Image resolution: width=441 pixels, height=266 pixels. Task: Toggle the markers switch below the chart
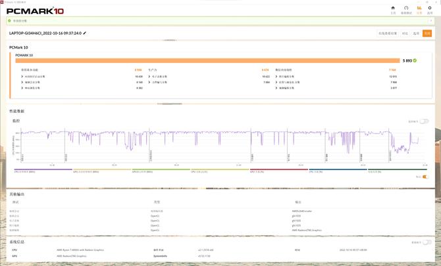coord(424,177)
